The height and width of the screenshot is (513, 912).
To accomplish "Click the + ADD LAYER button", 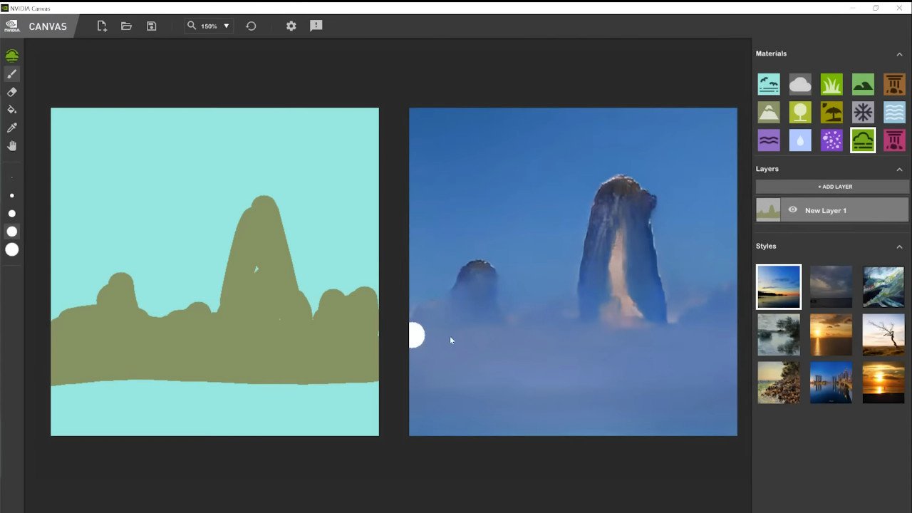I will (x=832, y=187).
